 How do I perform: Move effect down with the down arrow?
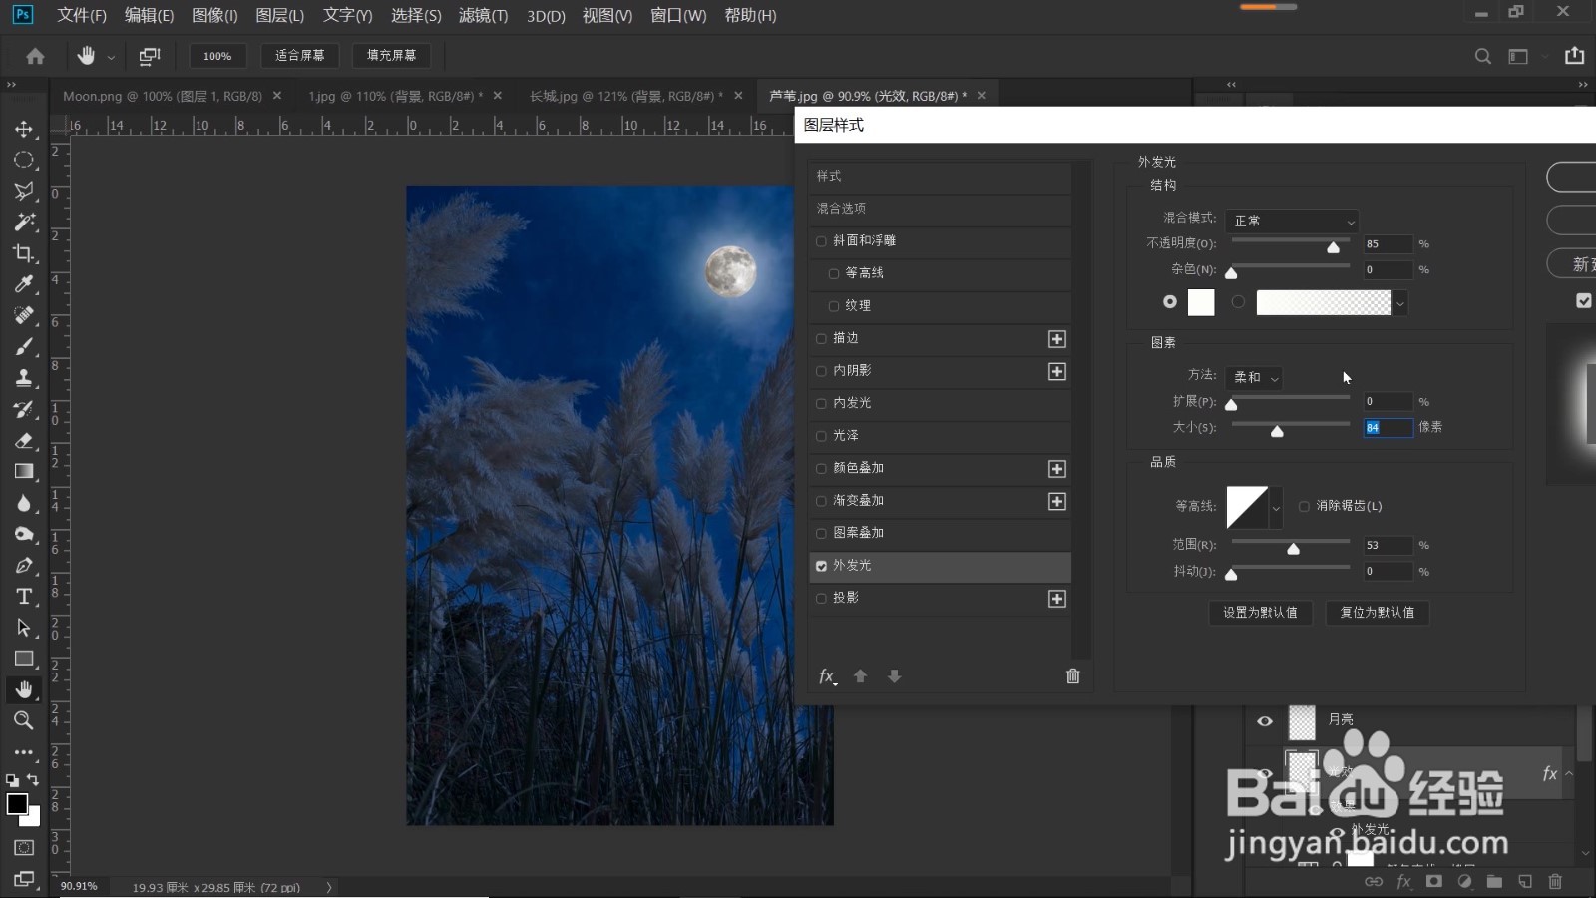894,676
